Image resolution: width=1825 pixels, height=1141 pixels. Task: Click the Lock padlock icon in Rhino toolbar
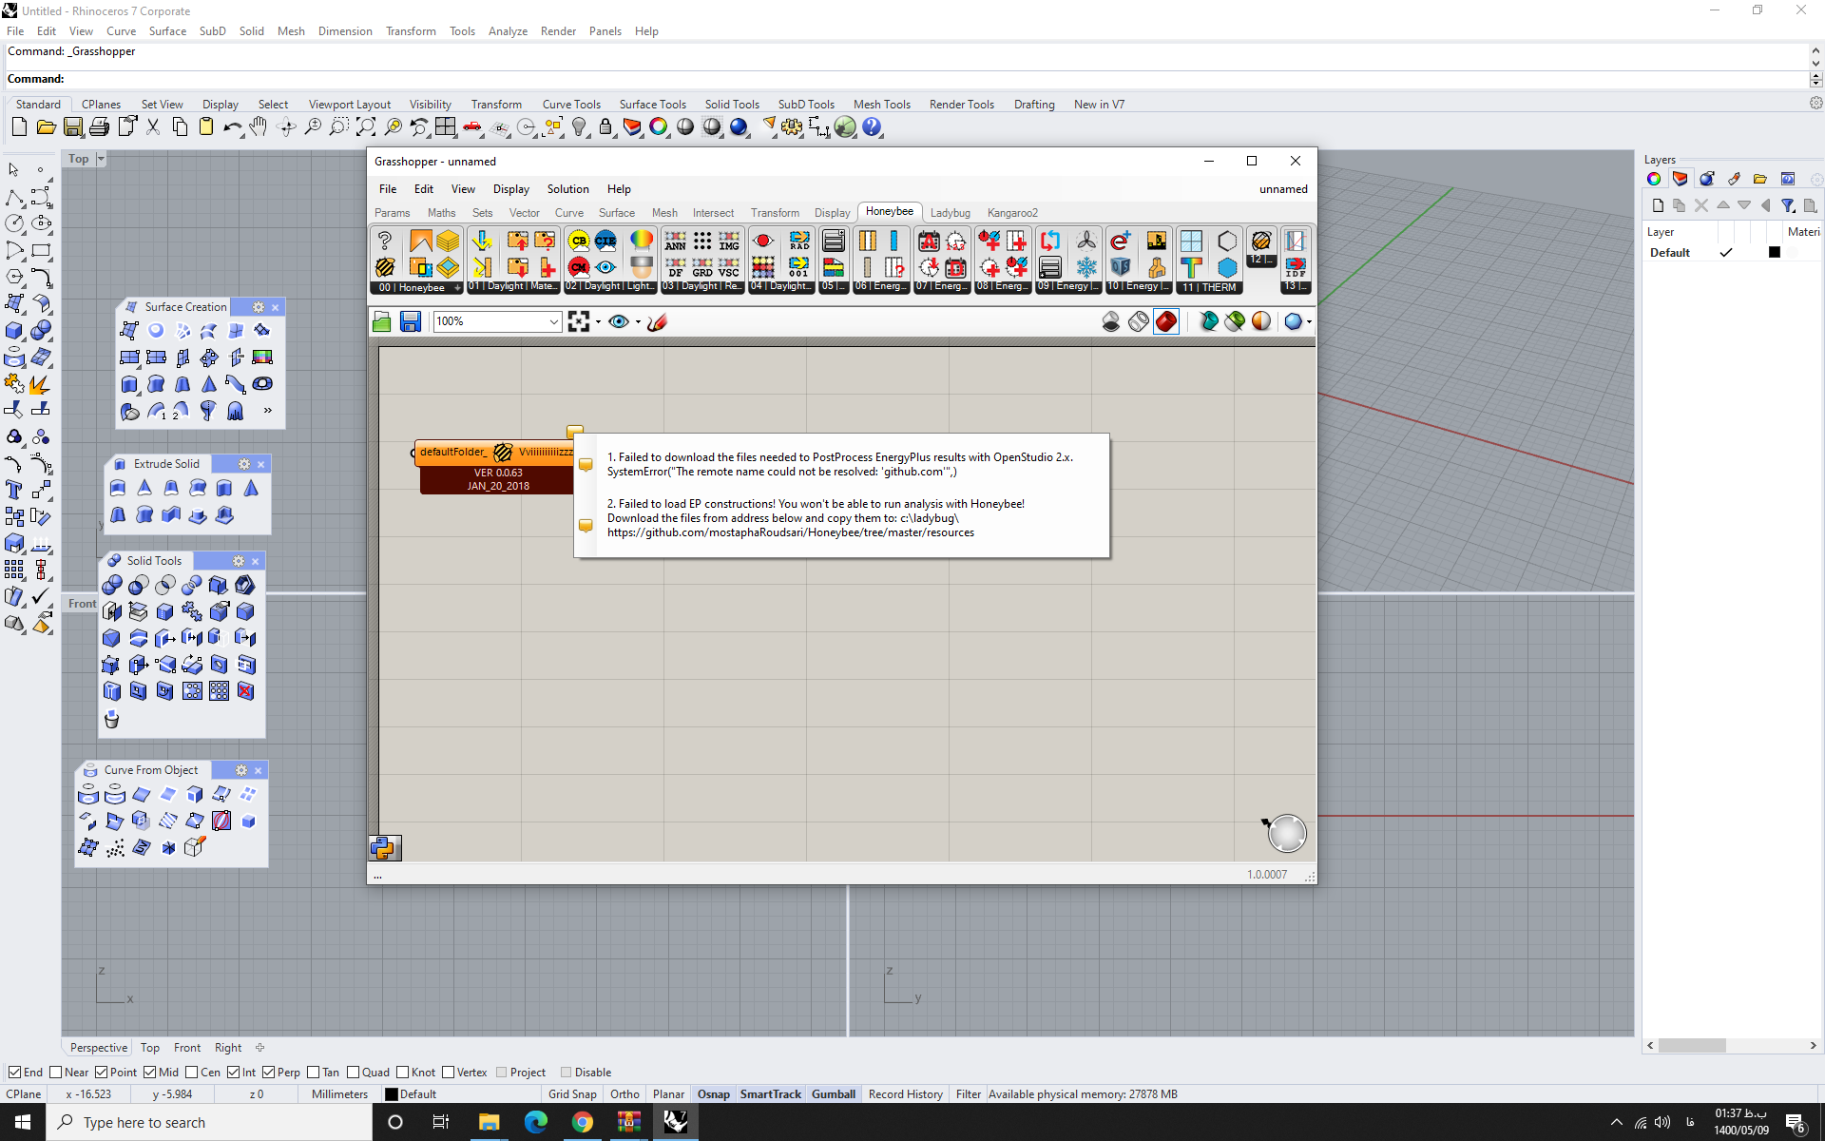[x=605, y=127]
